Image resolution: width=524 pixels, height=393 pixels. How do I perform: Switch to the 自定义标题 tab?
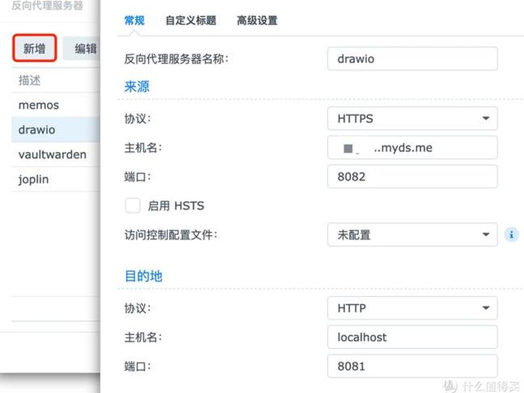tap(191, 20)
